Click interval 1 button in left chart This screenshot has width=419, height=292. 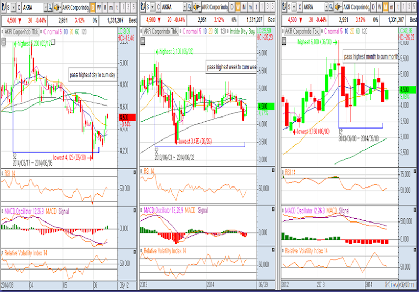[123, 7]
